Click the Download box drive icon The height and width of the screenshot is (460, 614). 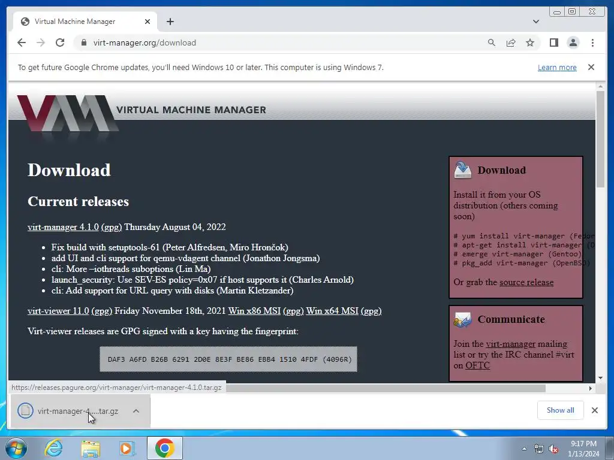click(462, 170)
